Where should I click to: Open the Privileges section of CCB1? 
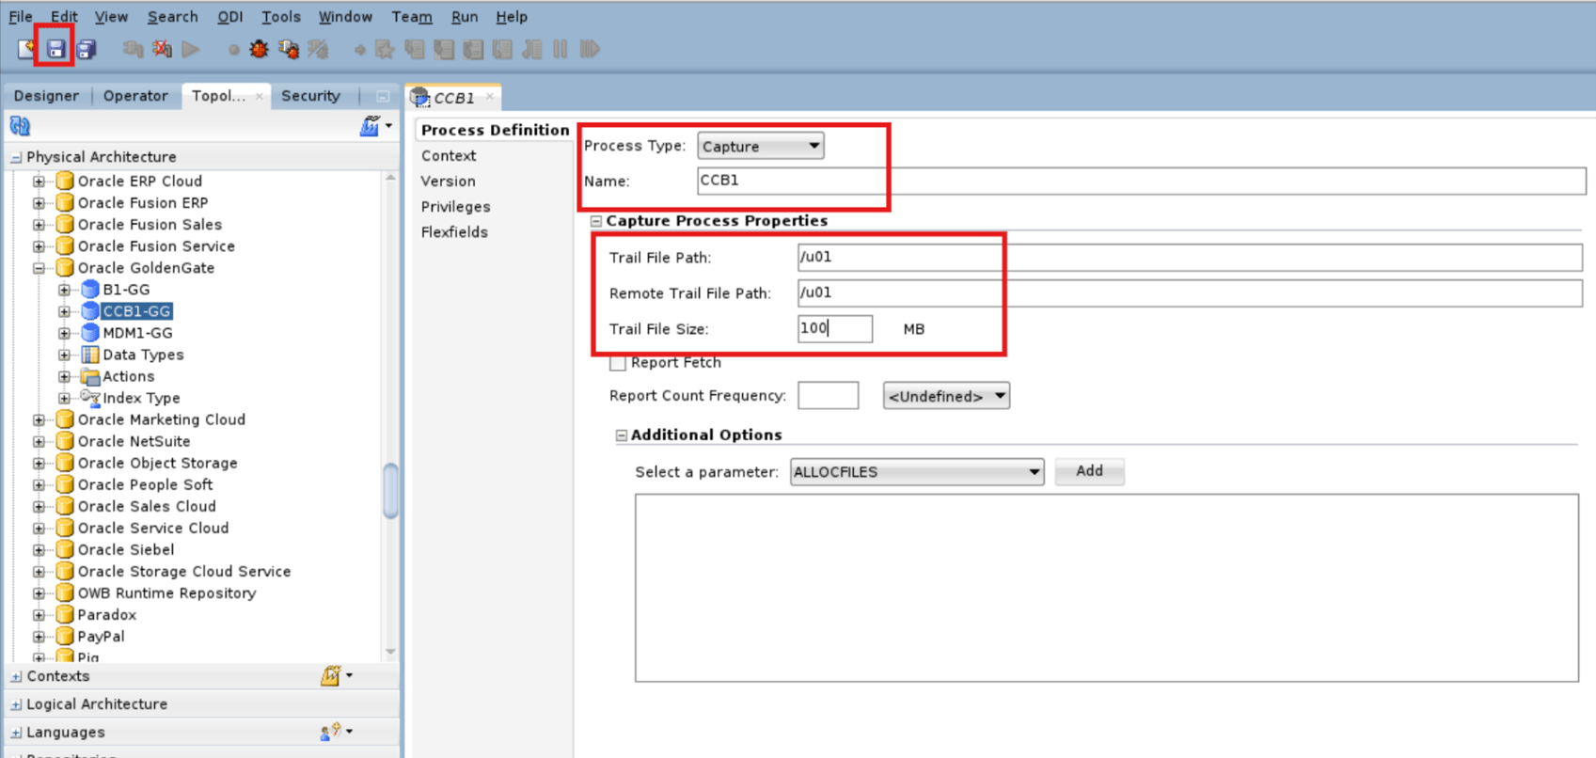[455, 207]
